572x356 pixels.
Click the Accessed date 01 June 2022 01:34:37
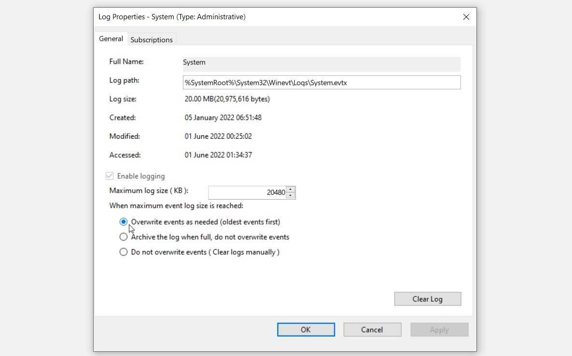pyautogui.click(x=218, y=155)
